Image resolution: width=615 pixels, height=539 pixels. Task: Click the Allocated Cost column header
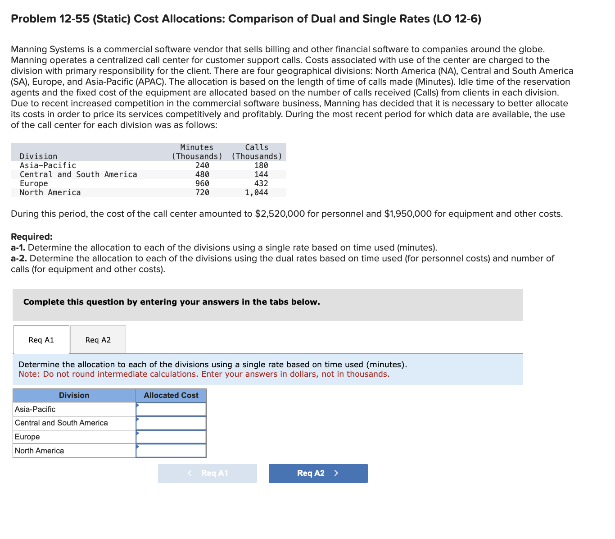(x=171, y=395)
